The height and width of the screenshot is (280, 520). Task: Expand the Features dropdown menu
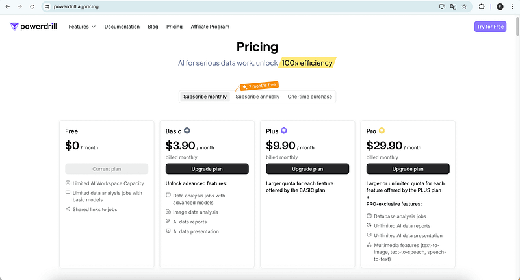coord(82,27)
